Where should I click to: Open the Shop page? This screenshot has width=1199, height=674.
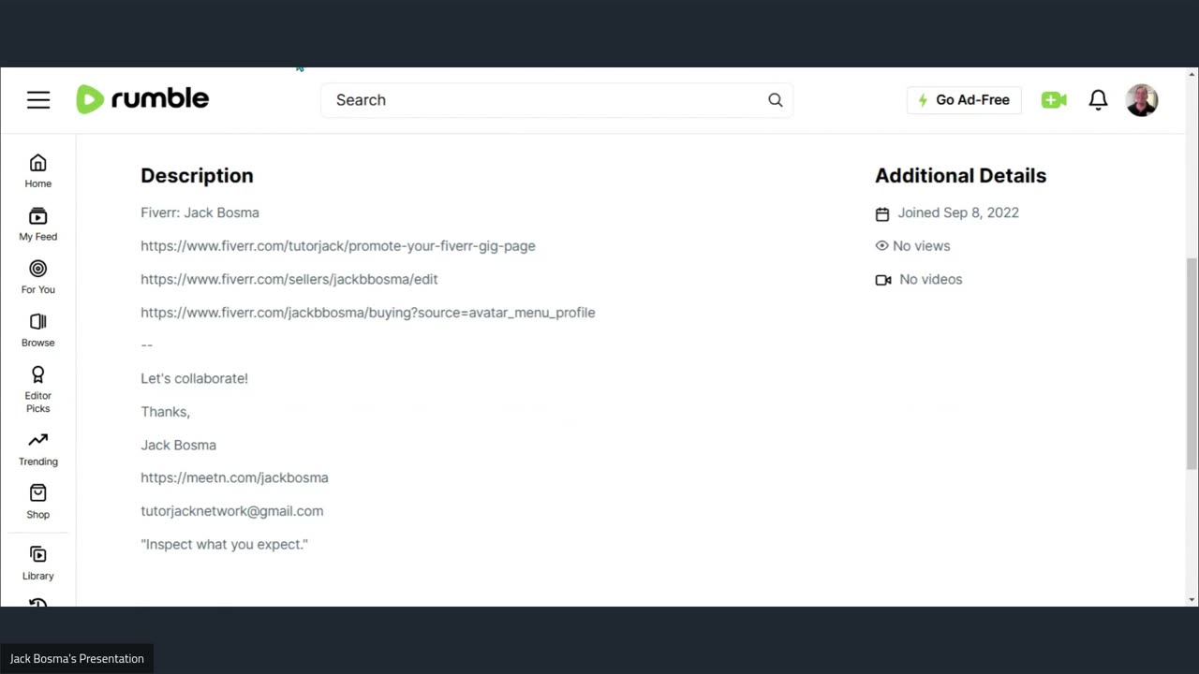point(38,502)
